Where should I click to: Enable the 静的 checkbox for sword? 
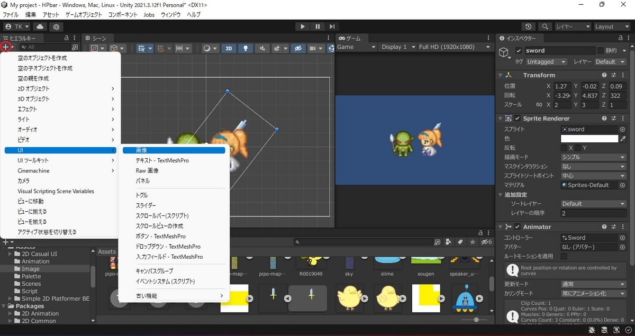pyautogui.click(x=601, y=50)
